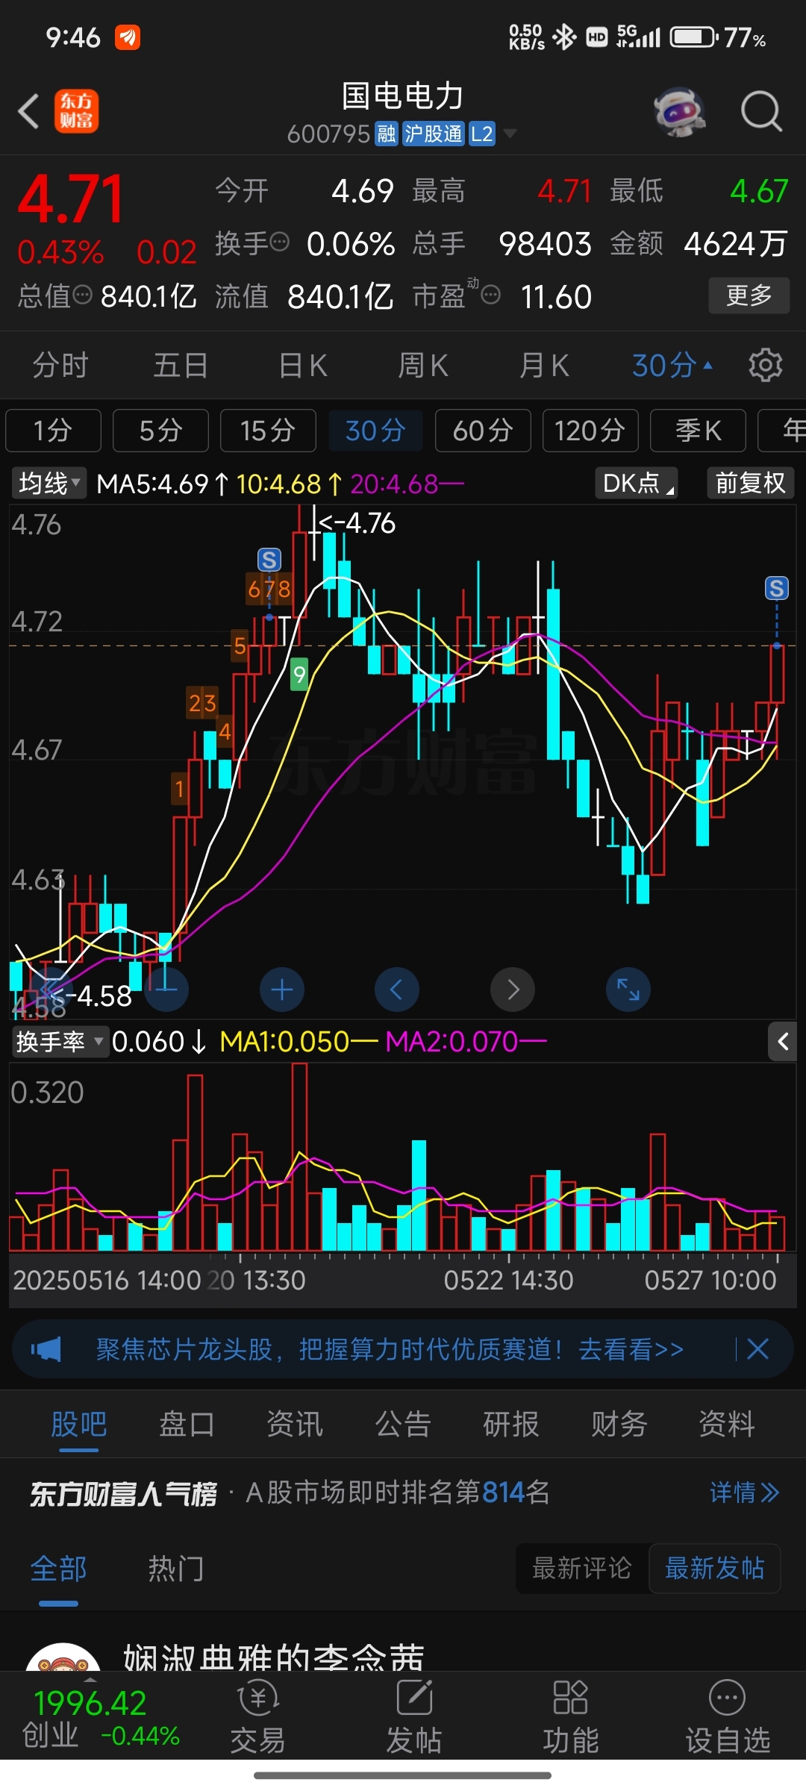
Task: Select 120分 period
Action: [590, 431]
